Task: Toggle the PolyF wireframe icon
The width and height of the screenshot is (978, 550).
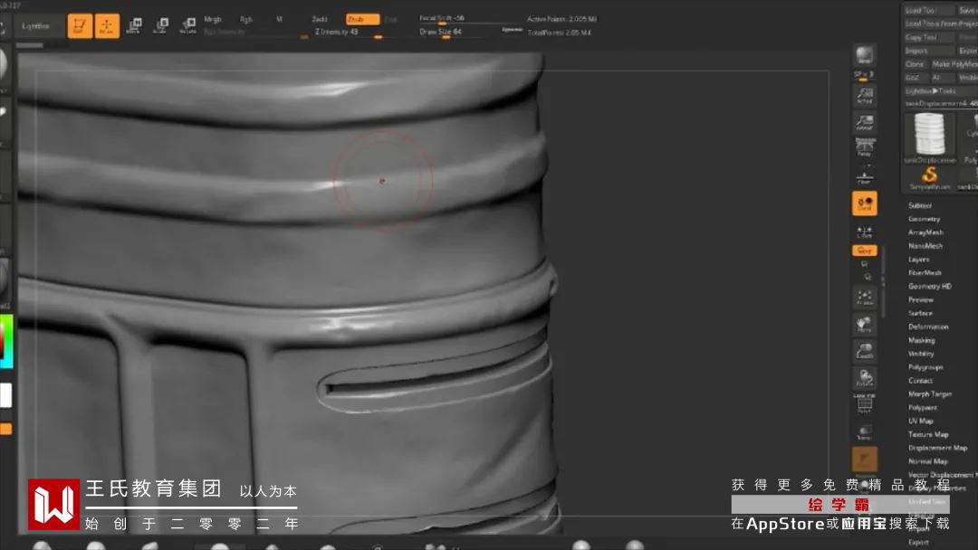Action: (x=865, y=403)
